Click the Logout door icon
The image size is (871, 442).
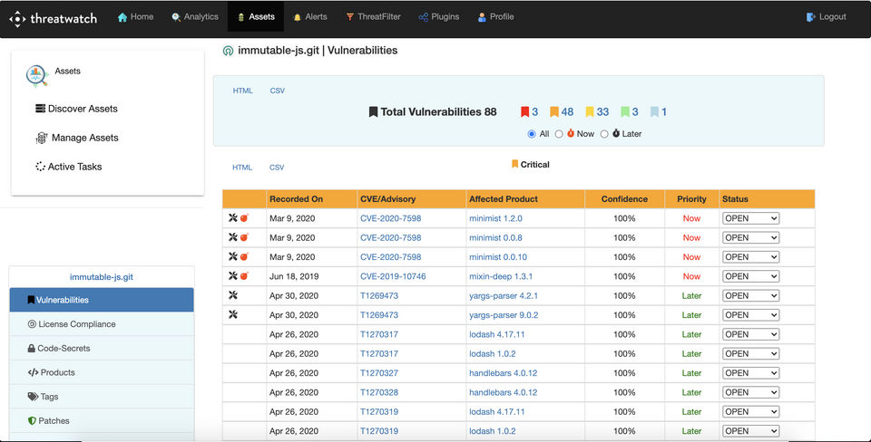(x=811, y=17)
